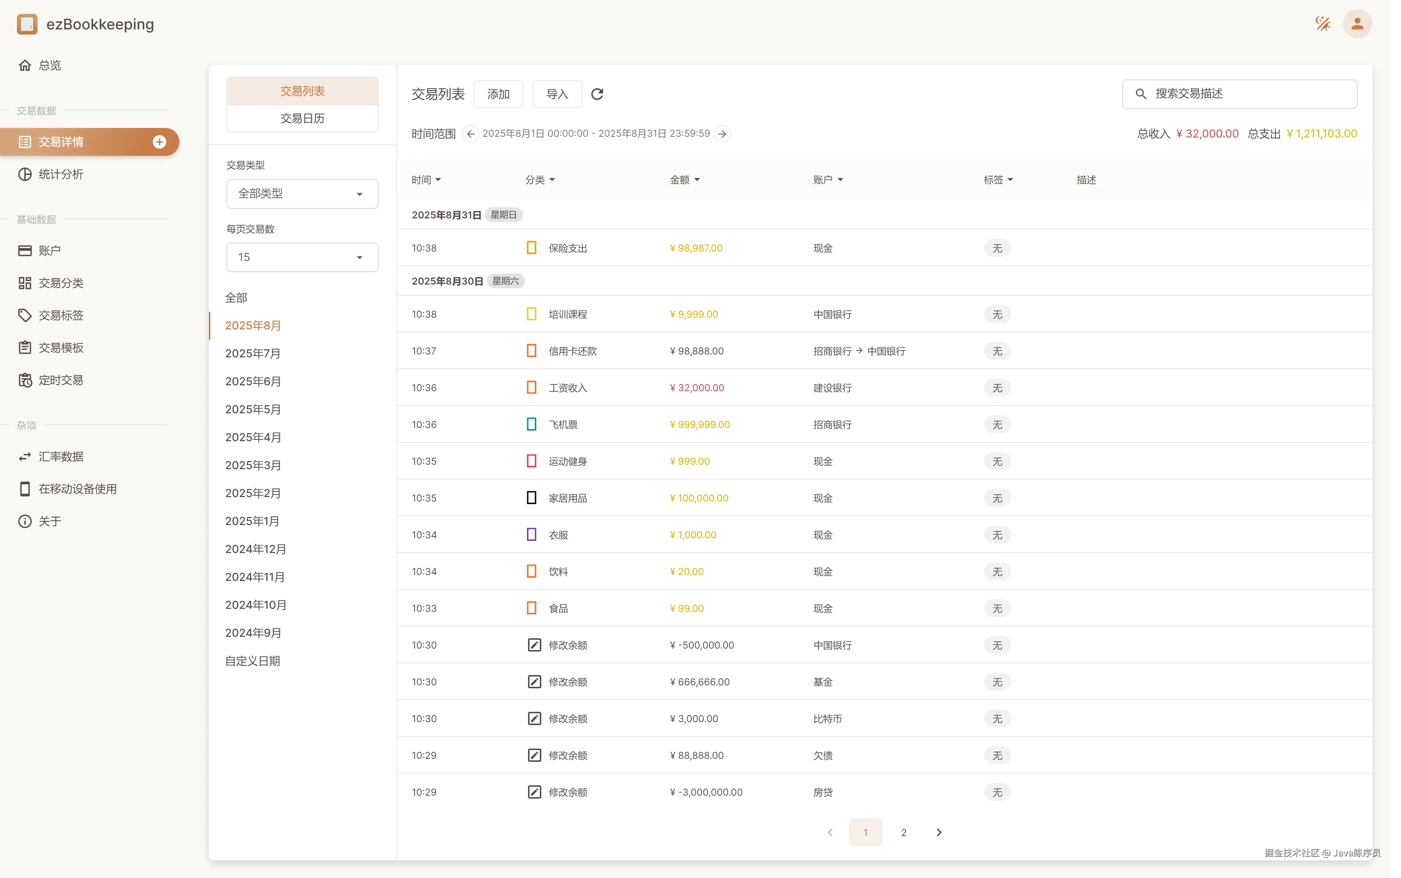Select the 交易列表 view toggle

(302, 91)
